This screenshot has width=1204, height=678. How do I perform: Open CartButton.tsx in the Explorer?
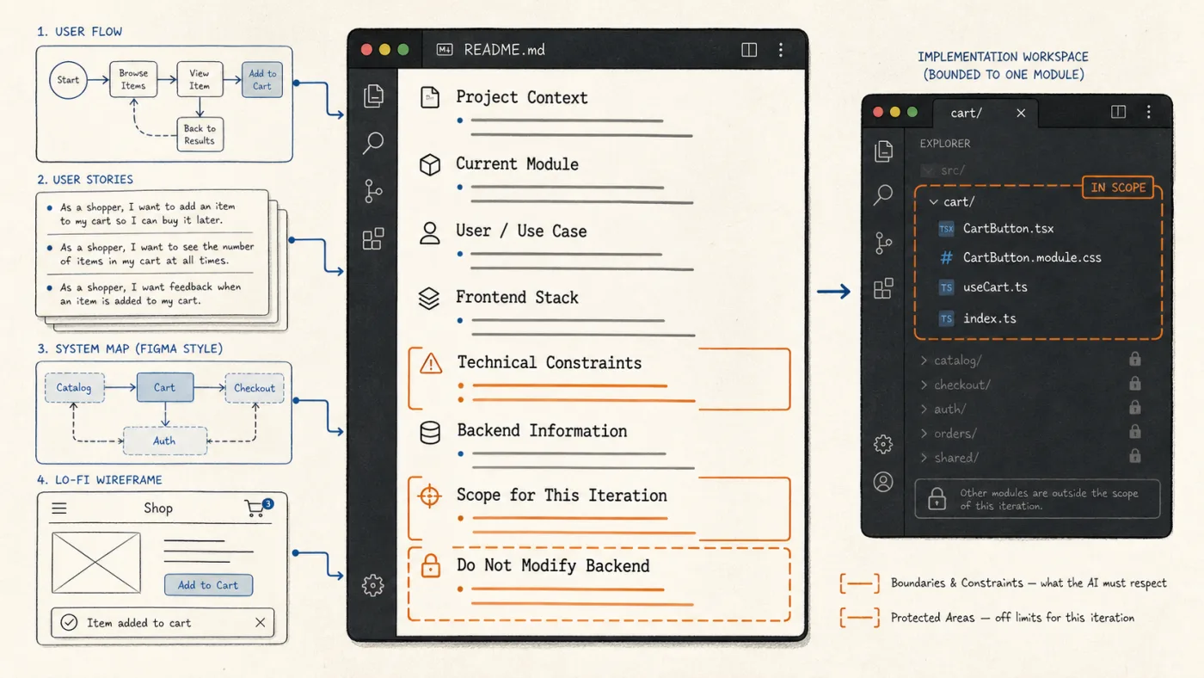click(x=996, y=229)
